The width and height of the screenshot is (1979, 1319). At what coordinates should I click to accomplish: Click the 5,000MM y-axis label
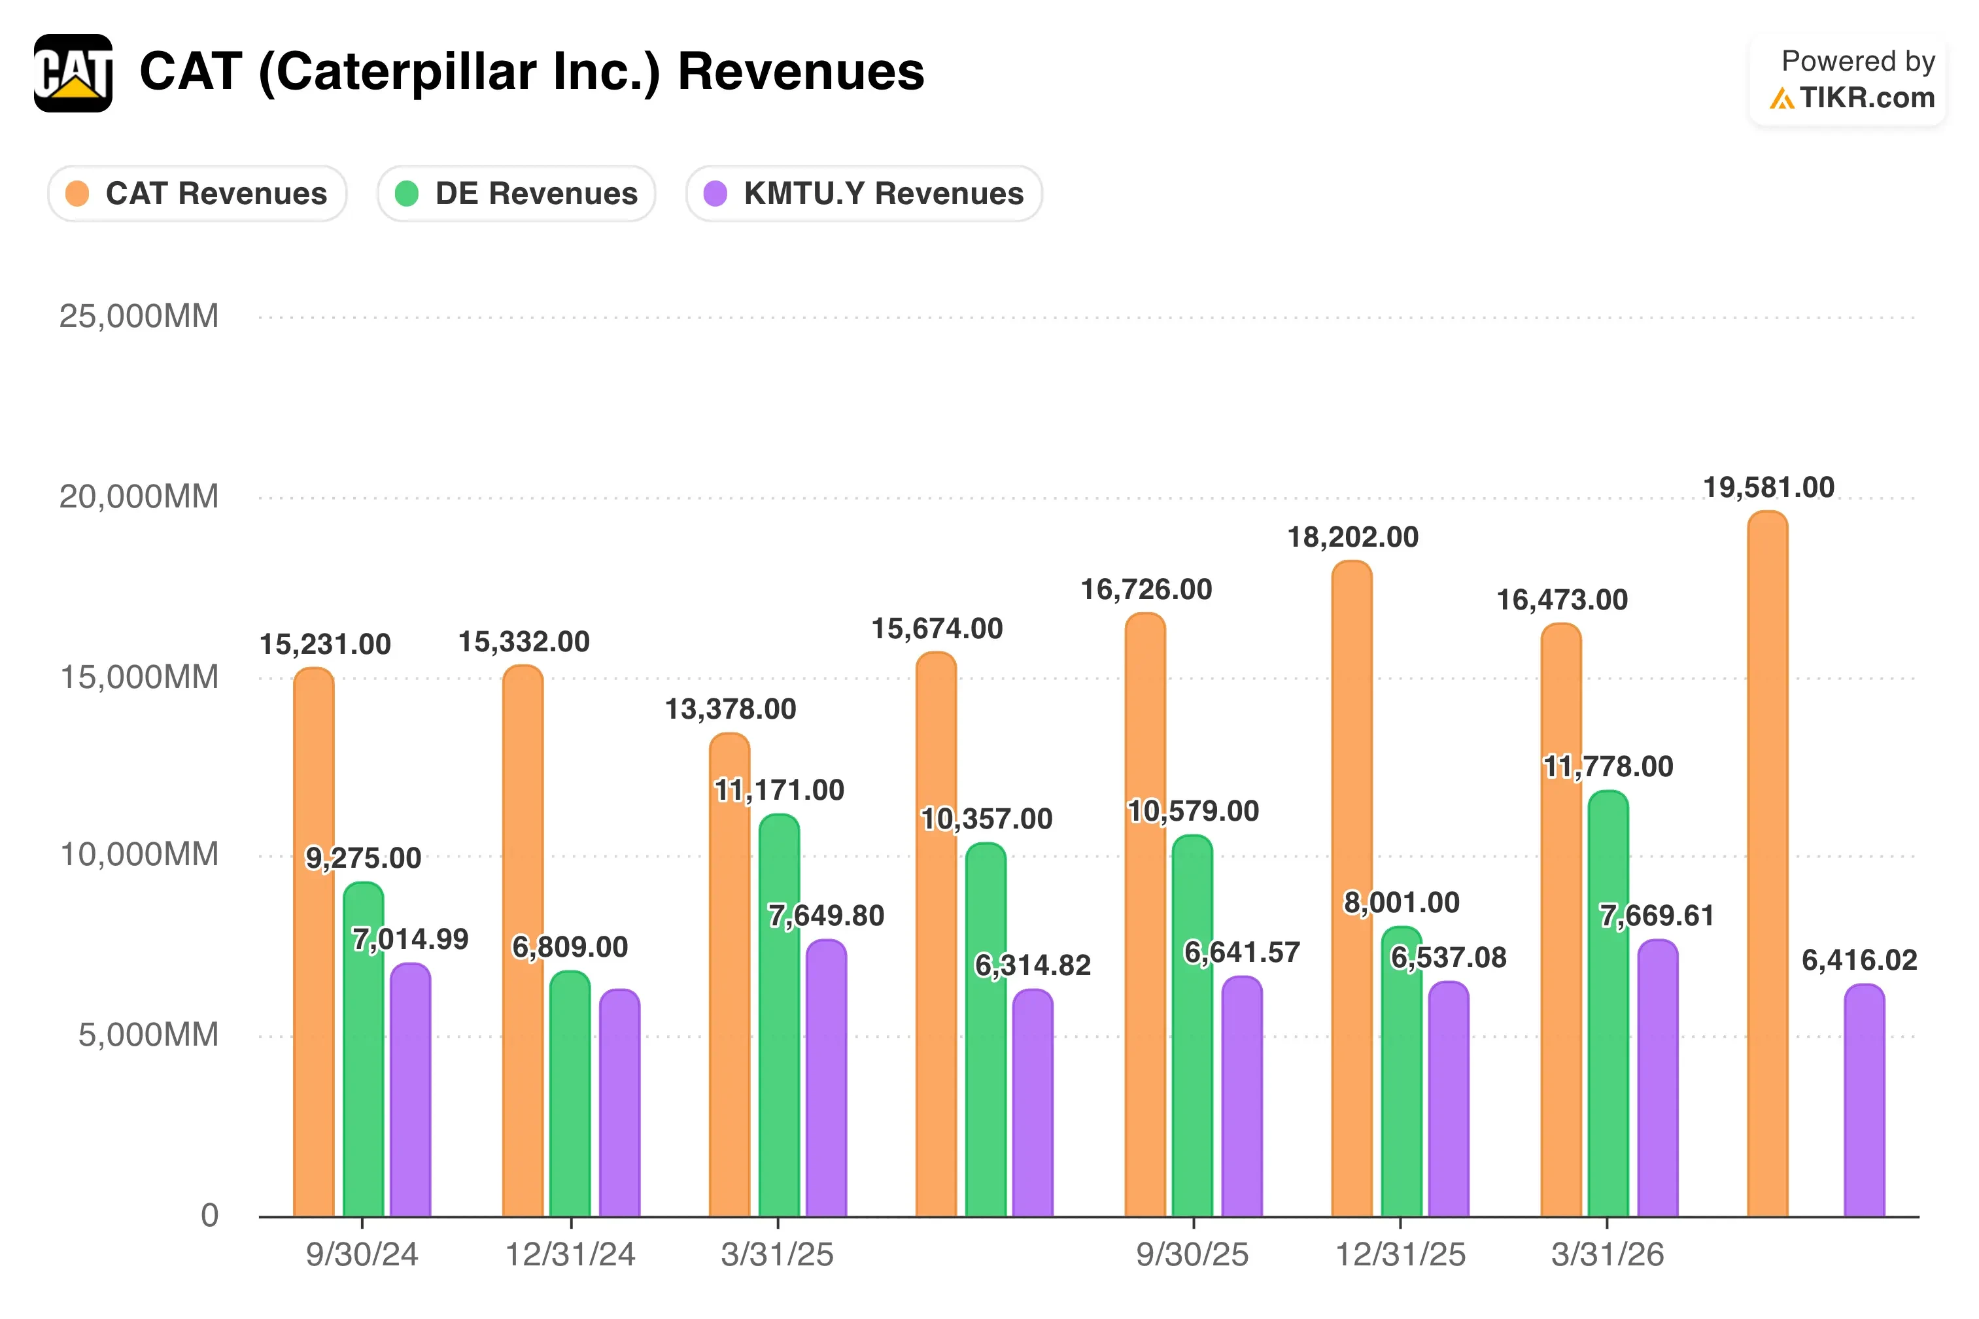pyautogui.click(x=149, y=1035)
